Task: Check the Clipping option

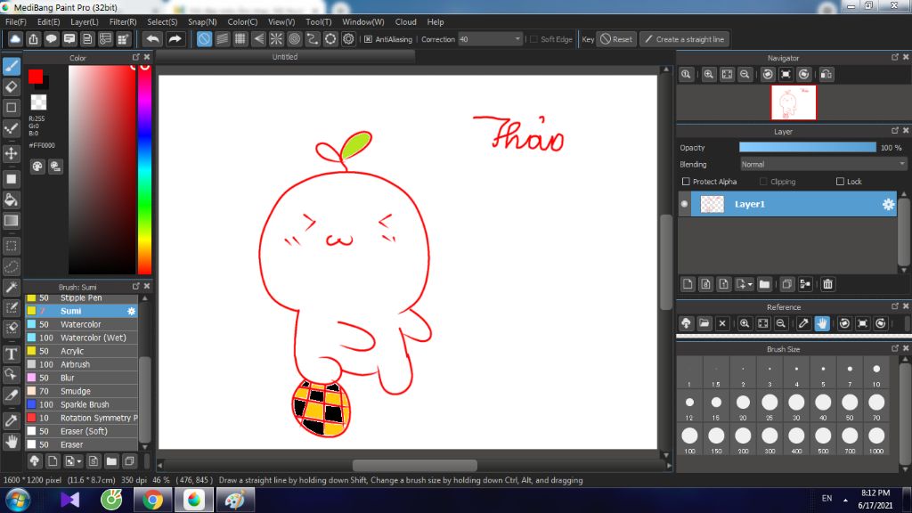Action: (x=763, y=182)
